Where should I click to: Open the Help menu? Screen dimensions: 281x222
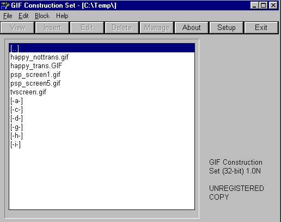coord(62,16)
